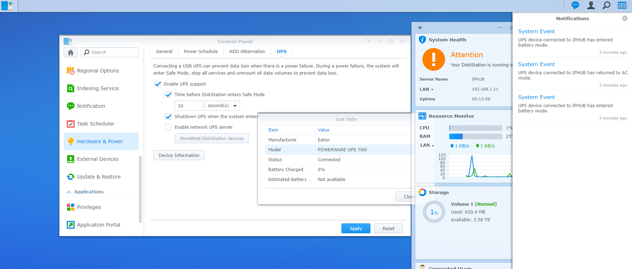The height and width of the screenshot is (269, 632).
Task: Open the second(s) time unit dropdown
Action: pyautogui.click(x=222, y=106)
